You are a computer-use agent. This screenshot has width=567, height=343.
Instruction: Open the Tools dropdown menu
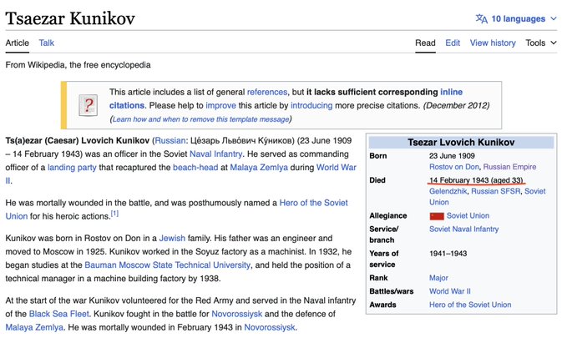(541, 43)
